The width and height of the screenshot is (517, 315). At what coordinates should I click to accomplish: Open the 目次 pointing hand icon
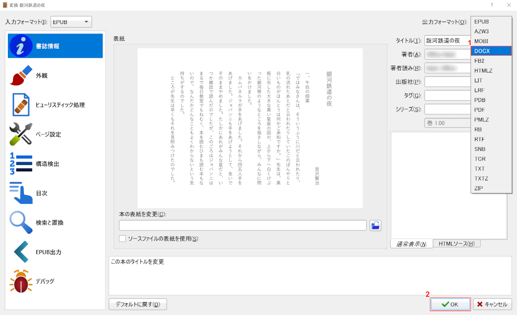coord(21,193)
